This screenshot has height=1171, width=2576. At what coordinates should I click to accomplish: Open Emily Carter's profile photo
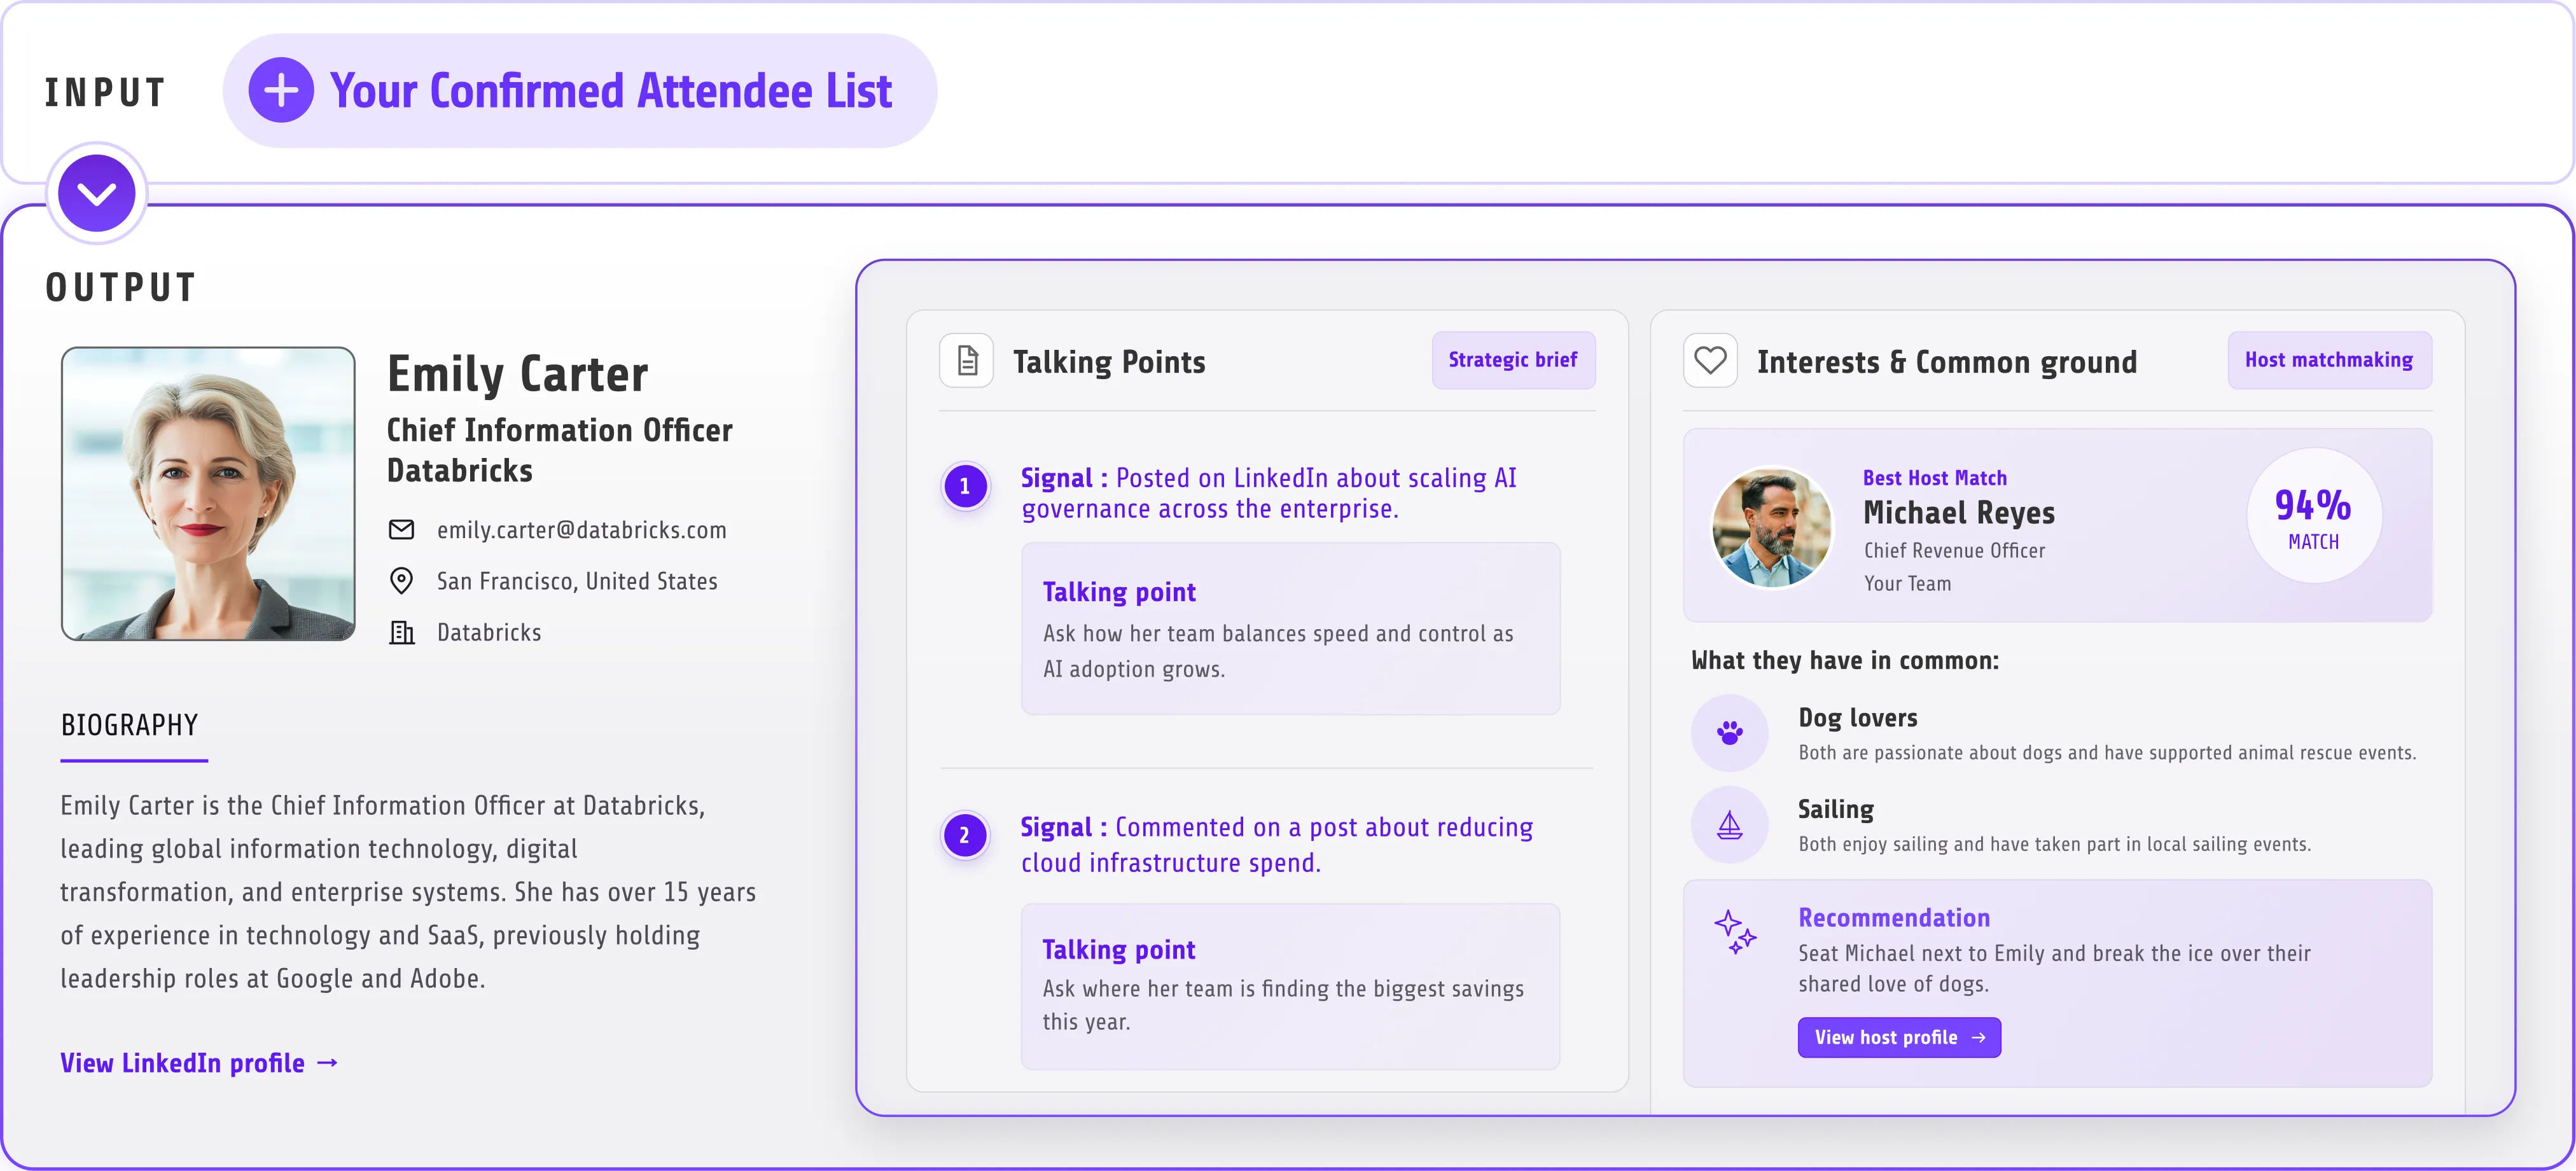(x=208, y=494)
